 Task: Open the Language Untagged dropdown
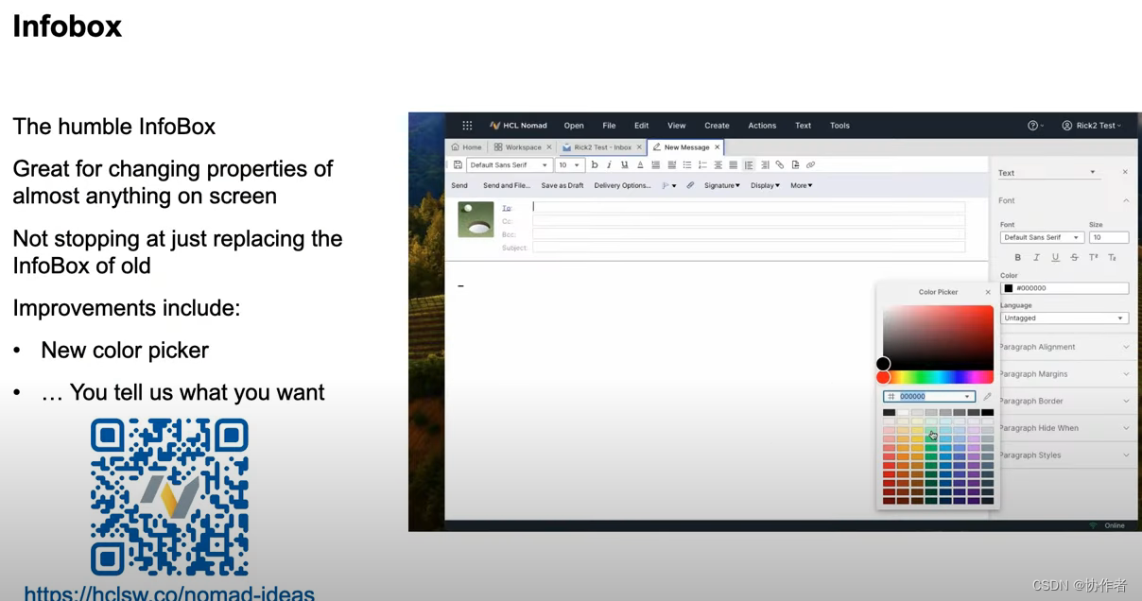[1064, 318]
